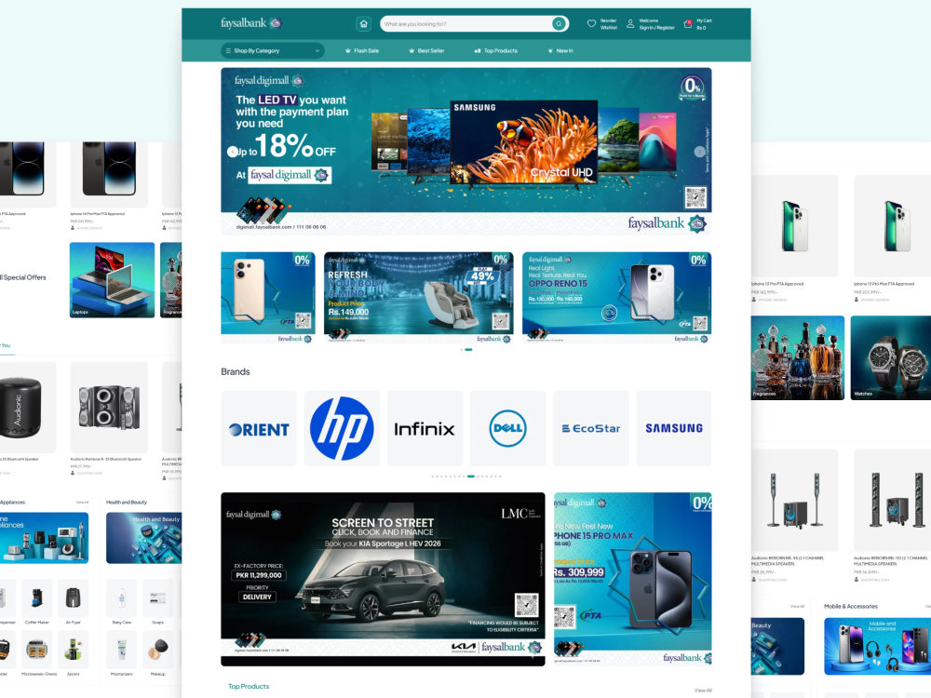Open the Best Seller menu item
Image resolution: width=931 pixels, height=698 pixels.
click(x=426, y=51)
